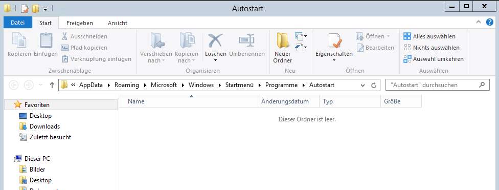Screen dimensions: 499x190
Task: Click the Autostart durchsuchen search field
Action: (x=433, y=85)
